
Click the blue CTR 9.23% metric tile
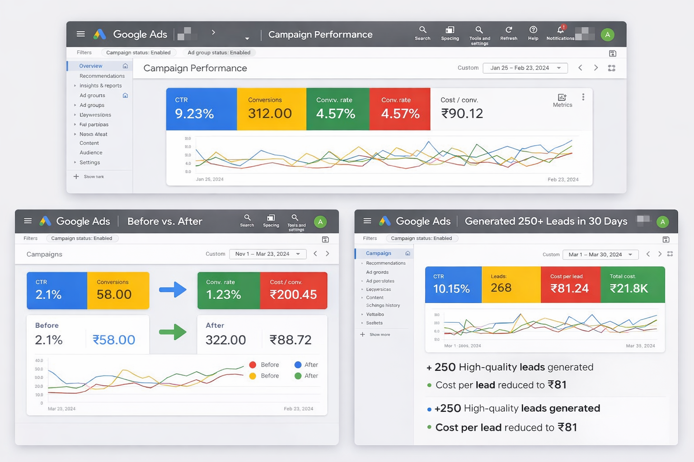[202, 109]
